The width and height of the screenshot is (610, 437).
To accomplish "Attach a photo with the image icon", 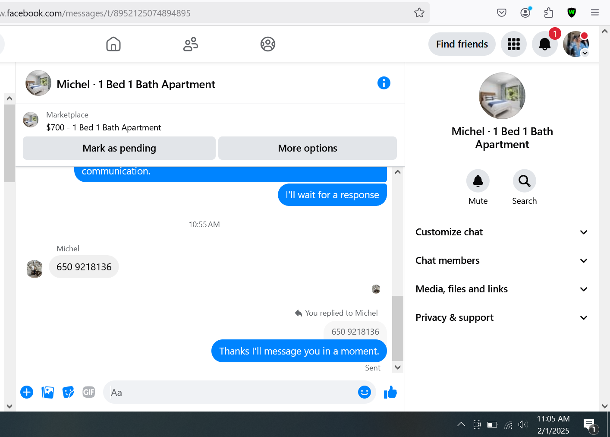I will (x=47, y=392).
